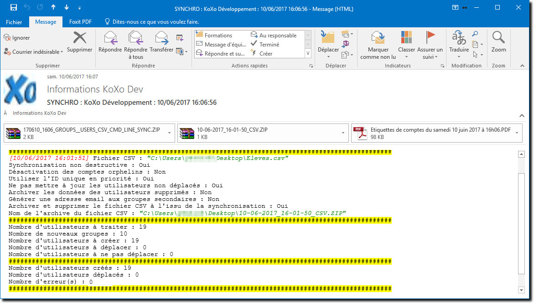Viewport: 534px width, 303px height.
Task: Collapse the message header with the chevron
Action: point(522,115)
